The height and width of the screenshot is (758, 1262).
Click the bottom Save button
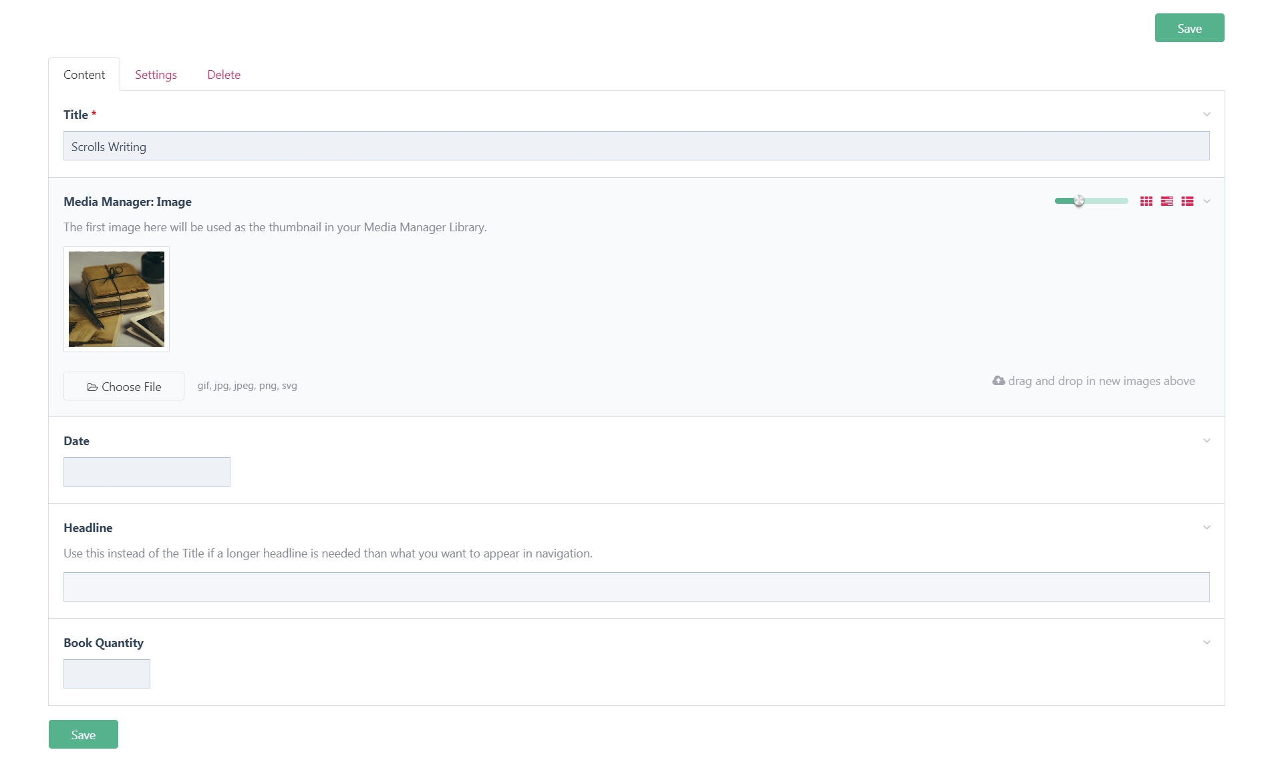tap(84, 735)
